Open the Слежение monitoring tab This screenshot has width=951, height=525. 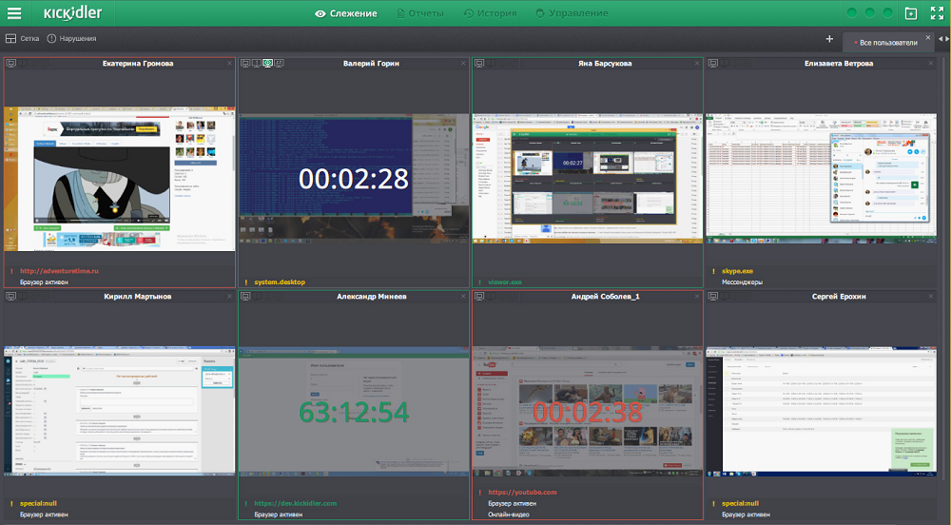coord(346,13)
